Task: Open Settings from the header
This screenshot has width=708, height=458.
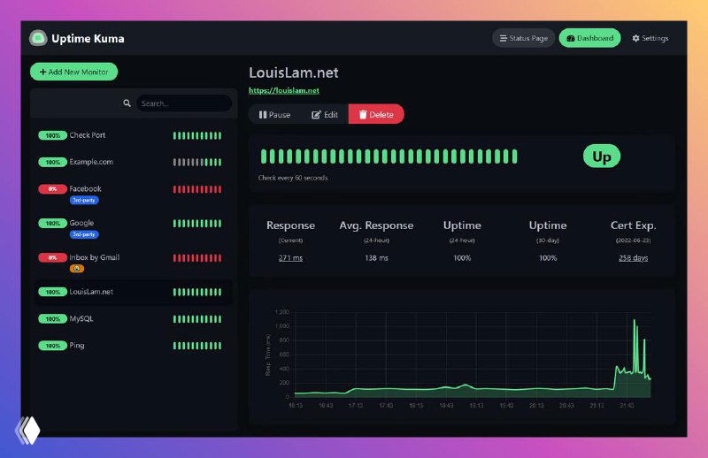Action: tap(650, 38)
